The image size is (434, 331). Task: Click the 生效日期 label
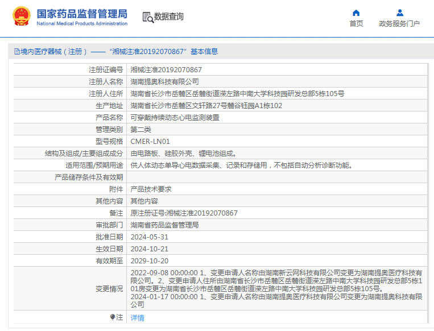click(x=109, y=249)
